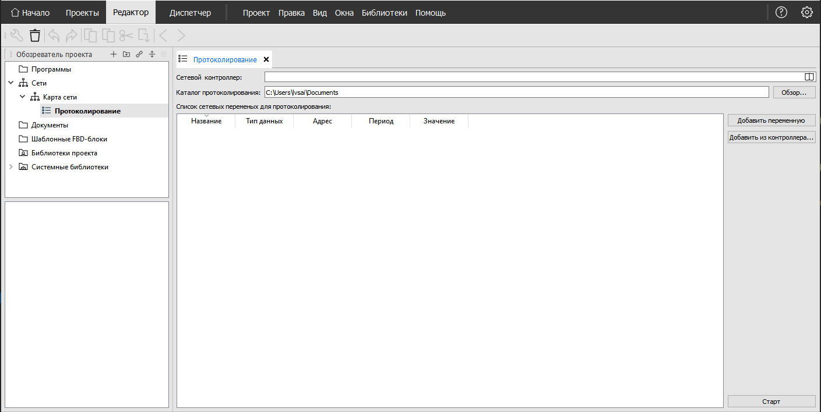Open the help question mark icon
Viewport: 821px width, 412px height.
click(781, 12)
